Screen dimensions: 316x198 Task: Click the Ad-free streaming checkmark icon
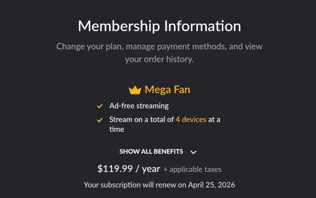(100, 106)
